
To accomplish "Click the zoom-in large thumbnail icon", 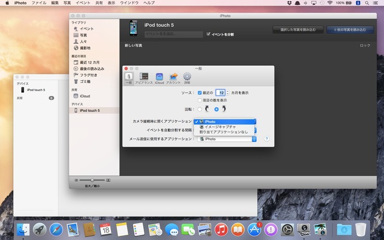I will [x=108, y=180].
